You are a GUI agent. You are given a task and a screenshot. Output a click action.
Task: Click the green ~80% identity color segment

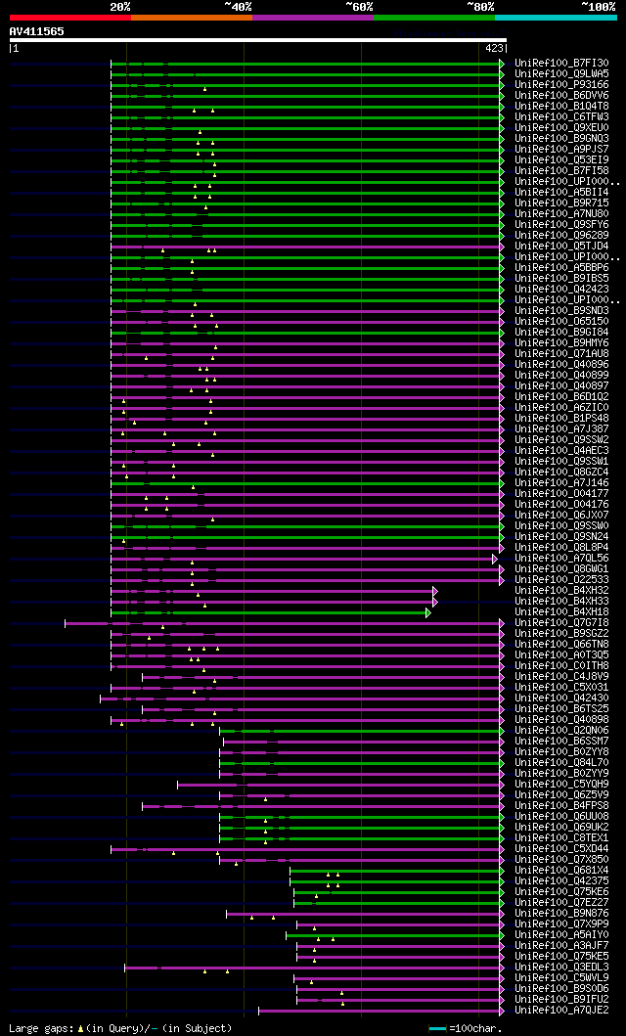434,18
